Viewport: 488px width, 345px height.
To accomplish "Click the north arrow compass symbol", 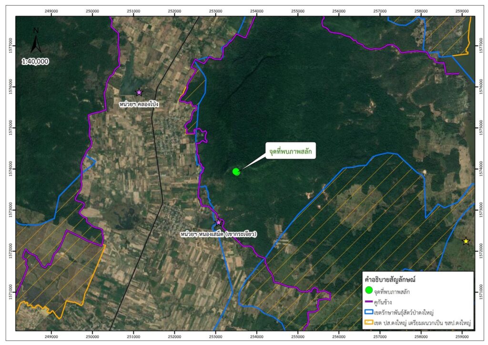I will point(36,41).
